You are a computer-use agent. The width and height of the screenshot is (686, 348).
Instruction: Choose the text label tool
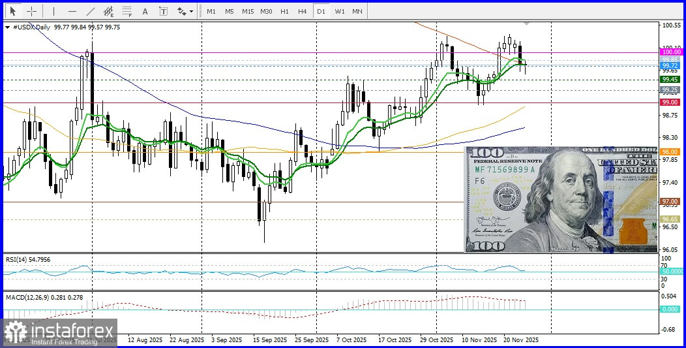(163, 11)
